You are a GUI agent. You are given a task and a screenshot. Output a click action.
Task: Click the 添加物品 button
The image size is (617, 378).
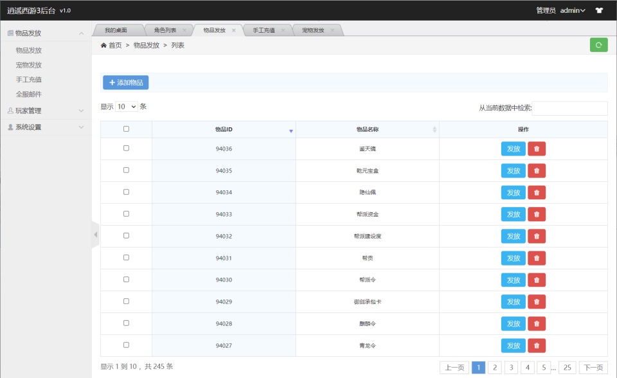point(125,82)
